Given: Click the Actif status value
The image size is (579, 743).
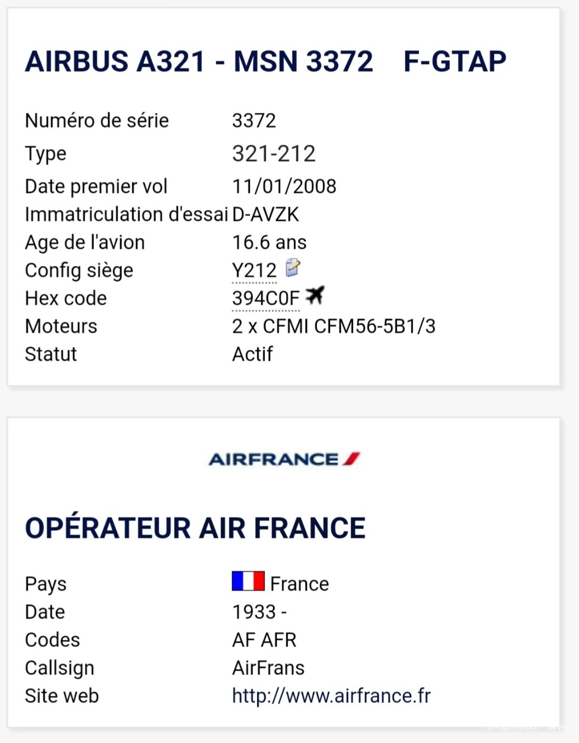Looking at the screenshot, I should (x=252, y=354).
